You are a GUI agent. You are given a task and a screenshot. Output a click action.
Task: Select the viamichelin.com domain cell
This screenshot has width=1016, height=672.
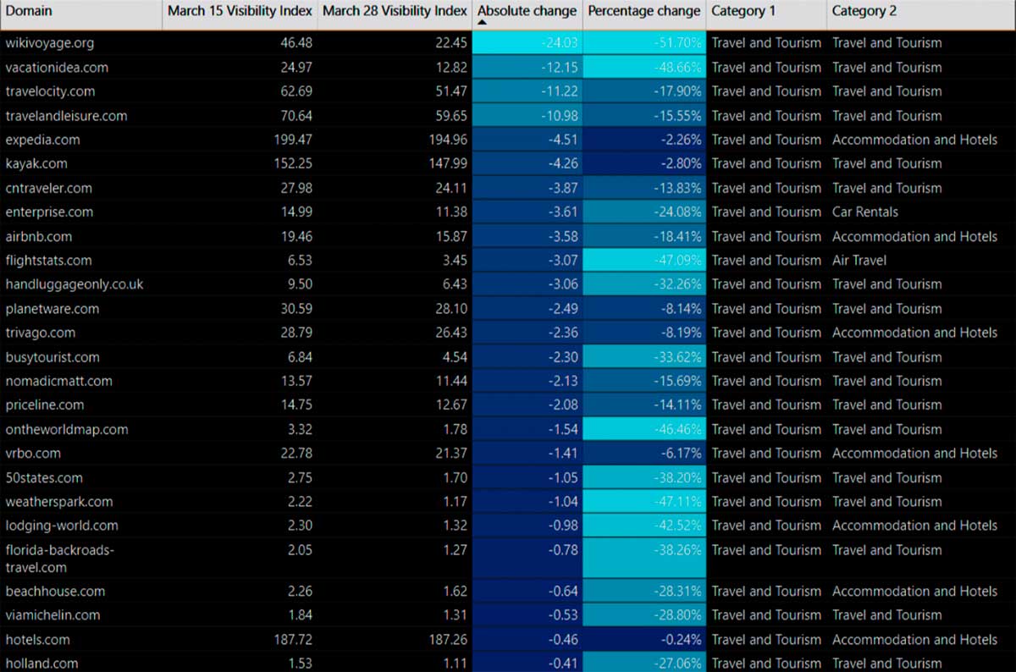pos(80,615)
